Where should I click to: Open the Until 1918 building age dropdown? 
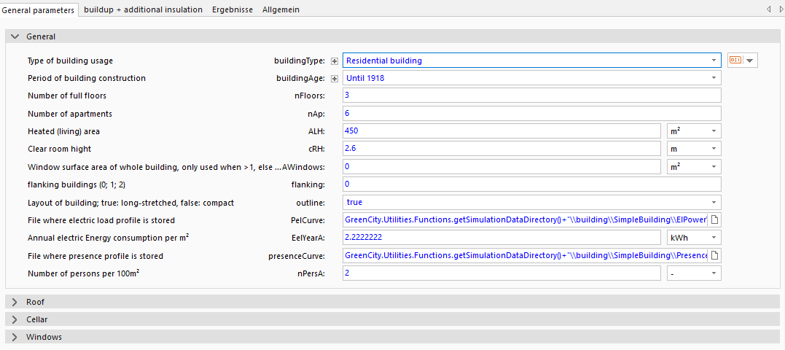(714, 78)
